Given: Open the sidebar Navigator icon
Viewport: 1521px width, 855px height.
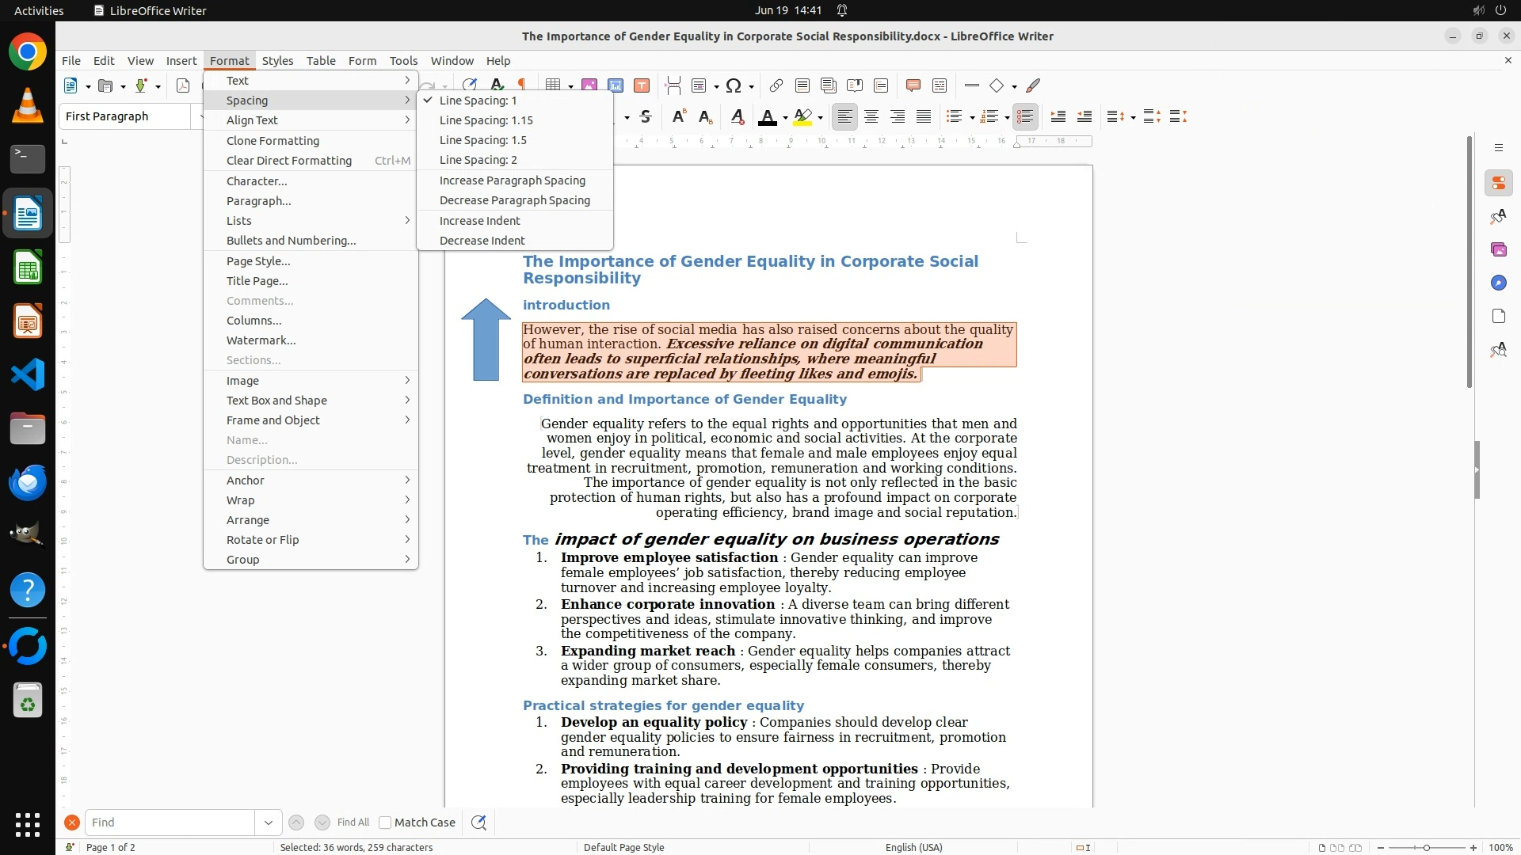Looking at the screenshot, I should tap(1498, 283).
